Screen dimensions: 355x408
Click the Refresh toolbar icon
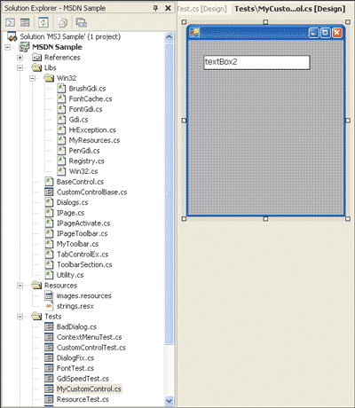pyautogui.click(x=43, y=22)
